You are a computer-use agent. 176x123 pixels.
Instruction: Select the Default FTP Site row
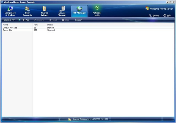point(88,27)
